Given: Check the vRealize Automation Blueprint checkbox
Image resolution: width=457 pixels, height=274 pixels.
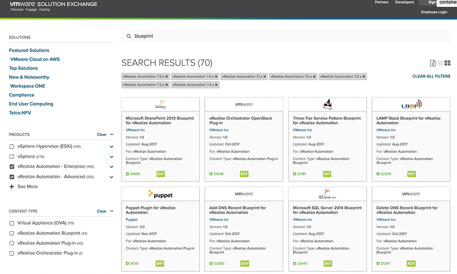Looking at the screenshot, I should point(12,233).
